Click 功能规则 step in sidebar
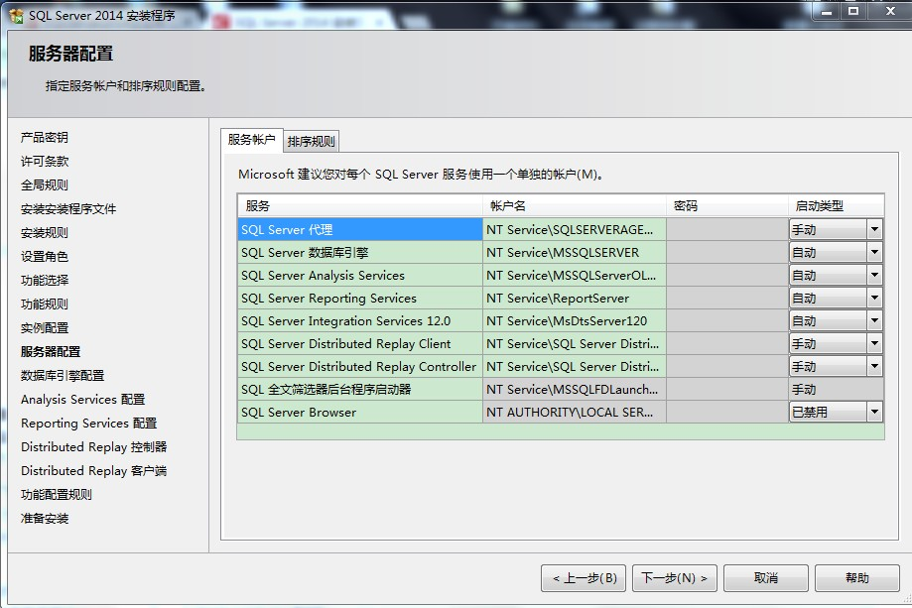The width and height of the screenshot is (912, 608). click(45, 304)
